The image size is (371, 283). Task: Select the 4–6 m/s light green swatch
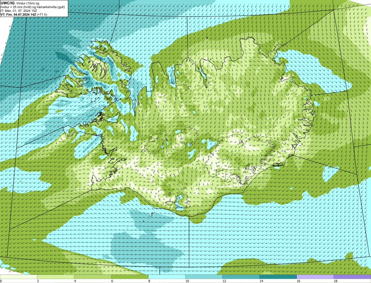tap(93, 277)
